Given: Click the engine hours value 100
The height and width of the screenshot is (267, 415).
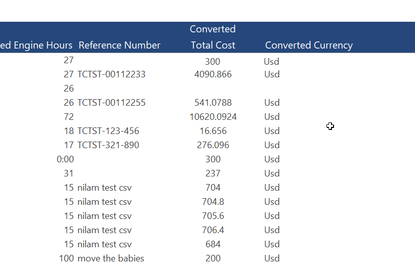Looking at the screenshot, I should pos(66,258).
